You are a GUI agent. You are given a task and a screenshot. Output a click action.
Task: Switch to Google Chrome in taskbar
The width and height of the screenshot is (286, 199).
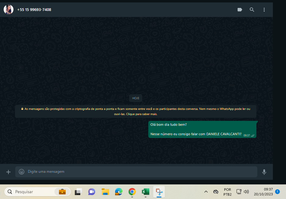[x=132, y=192]
